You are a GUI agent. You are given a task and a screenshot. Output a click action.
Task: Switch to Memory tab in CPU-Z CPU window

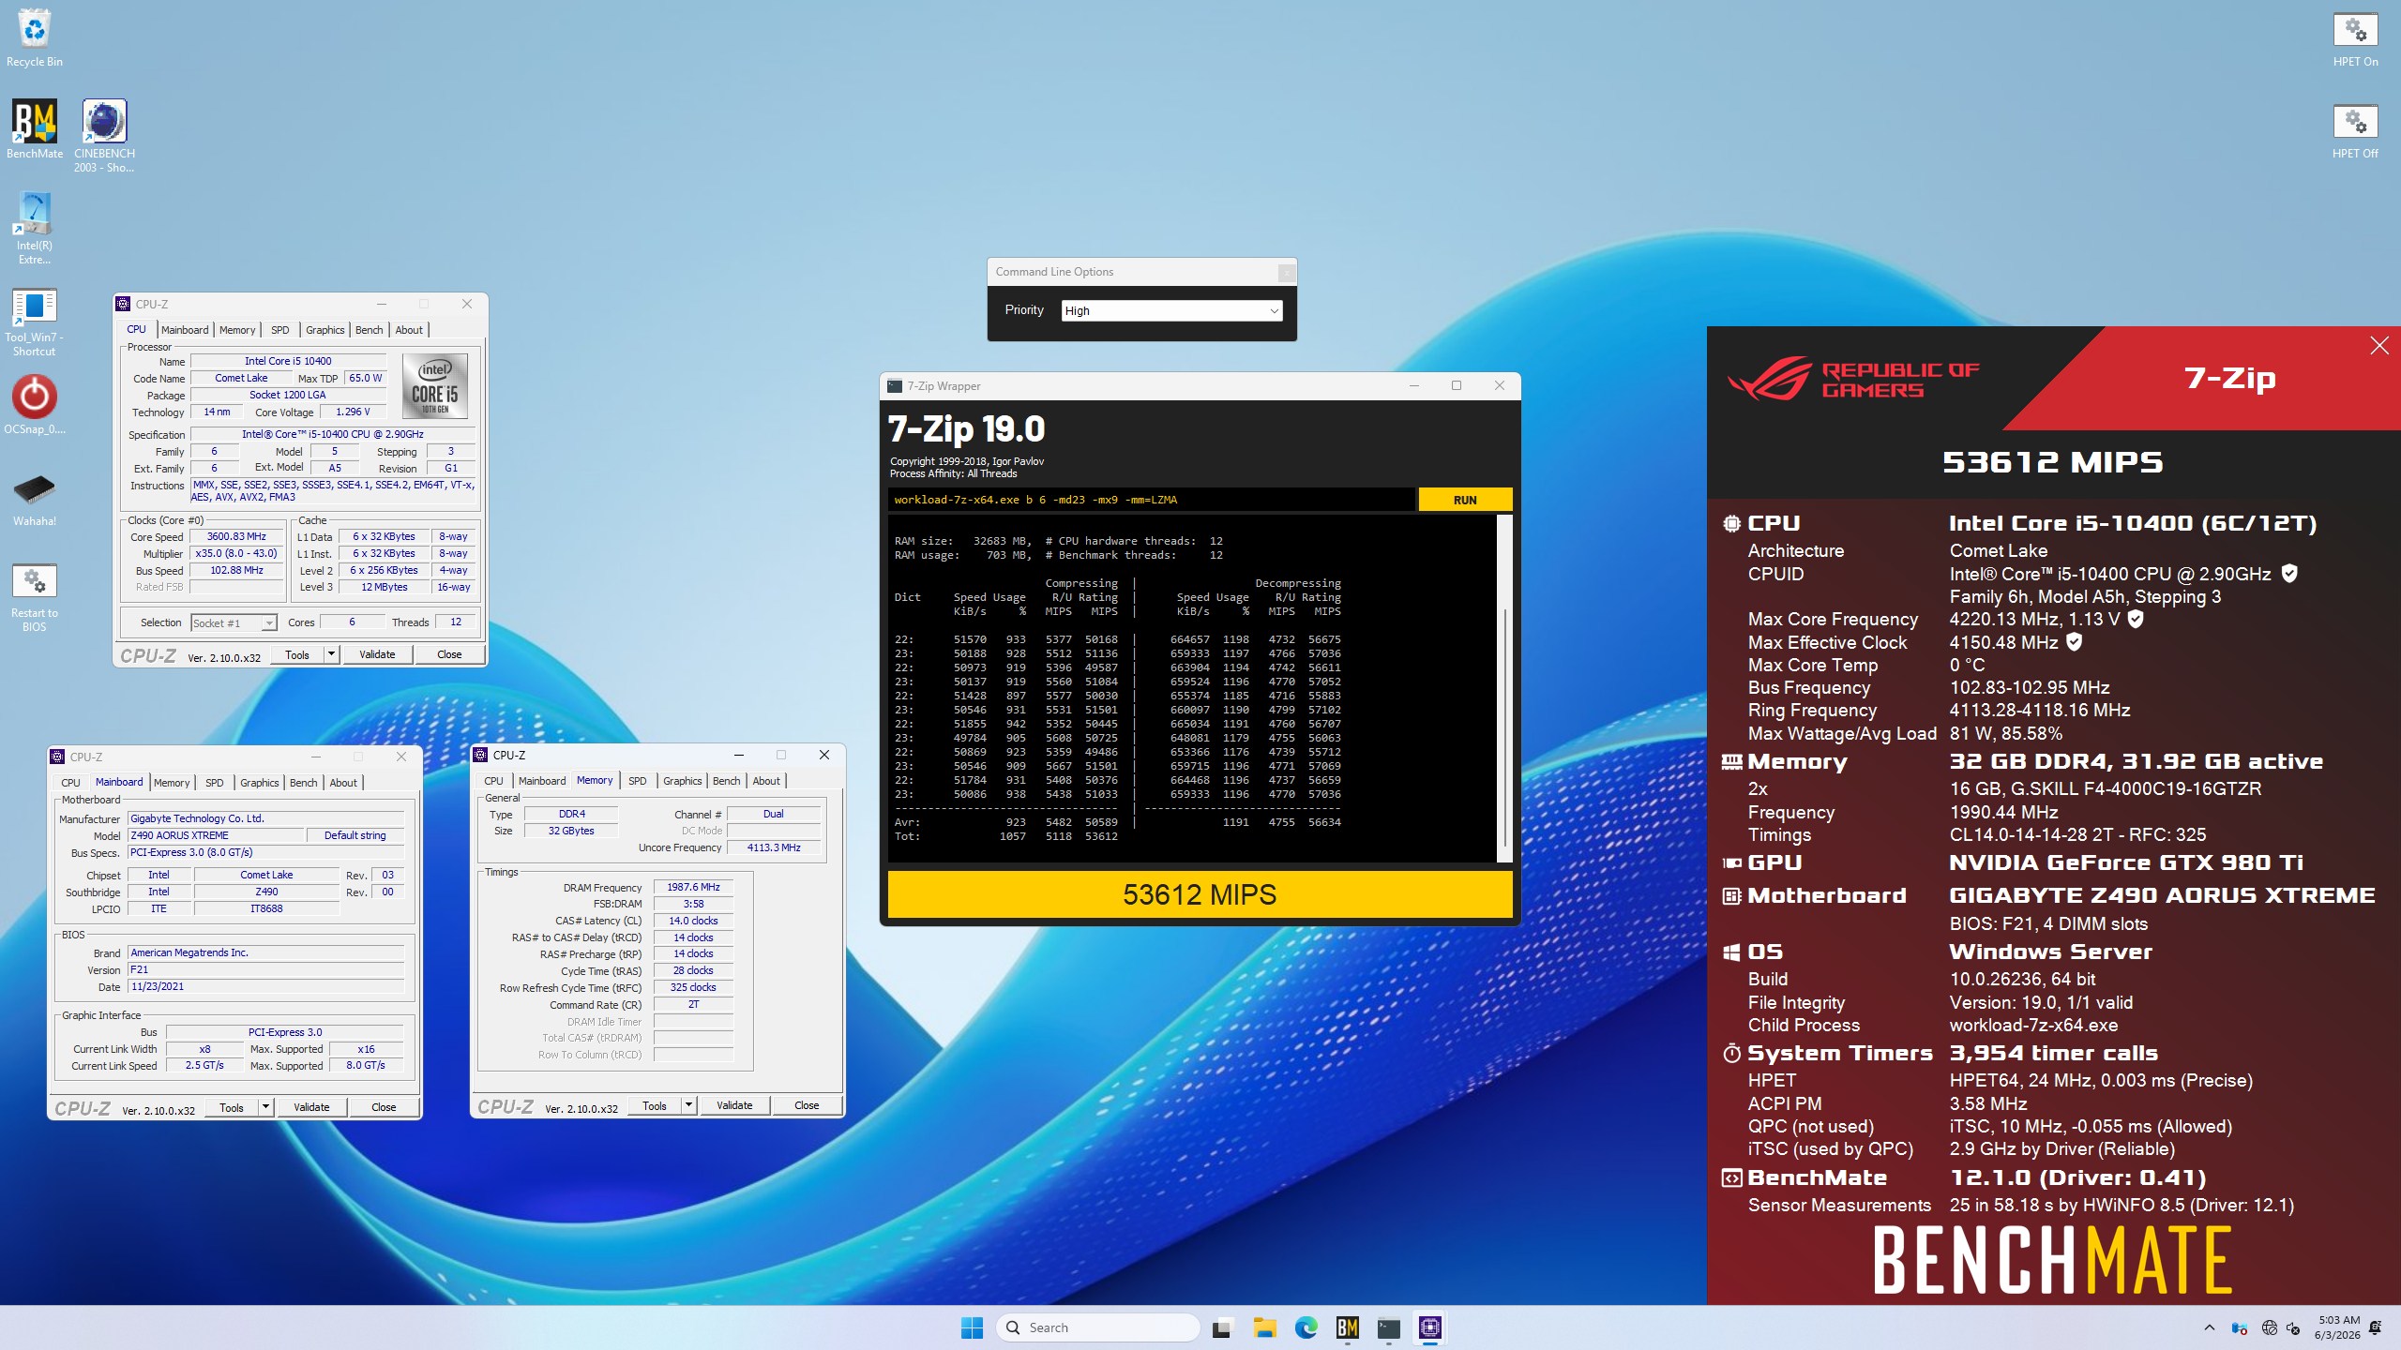[x=237, y=330]
